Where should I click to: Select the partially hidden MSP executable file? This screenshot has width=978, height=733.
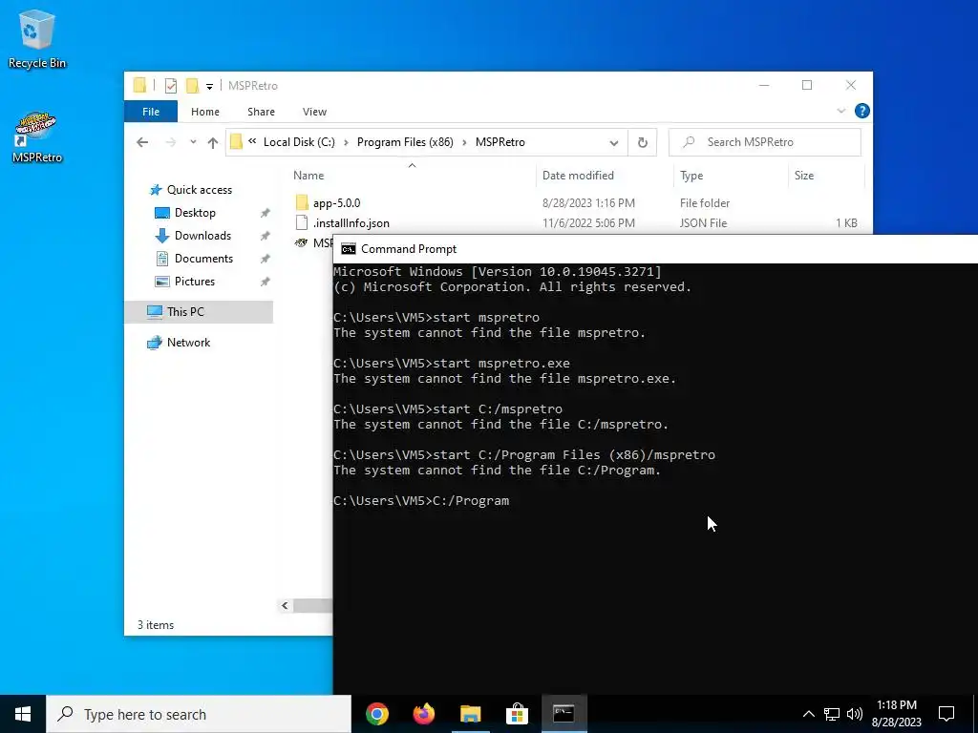313,243
